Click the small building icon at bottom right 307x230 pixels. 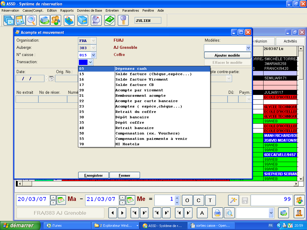point(284,213)
